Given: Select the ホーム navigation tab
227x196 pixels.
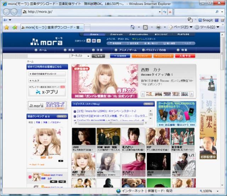Looking at the screenshot, I should pyautogui.click(x=41, y=50).
